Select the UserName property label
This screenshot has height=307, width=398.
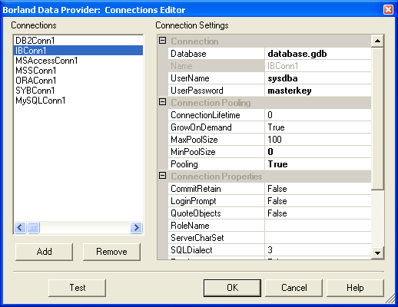pyautogui.click(x=216, y=78)
